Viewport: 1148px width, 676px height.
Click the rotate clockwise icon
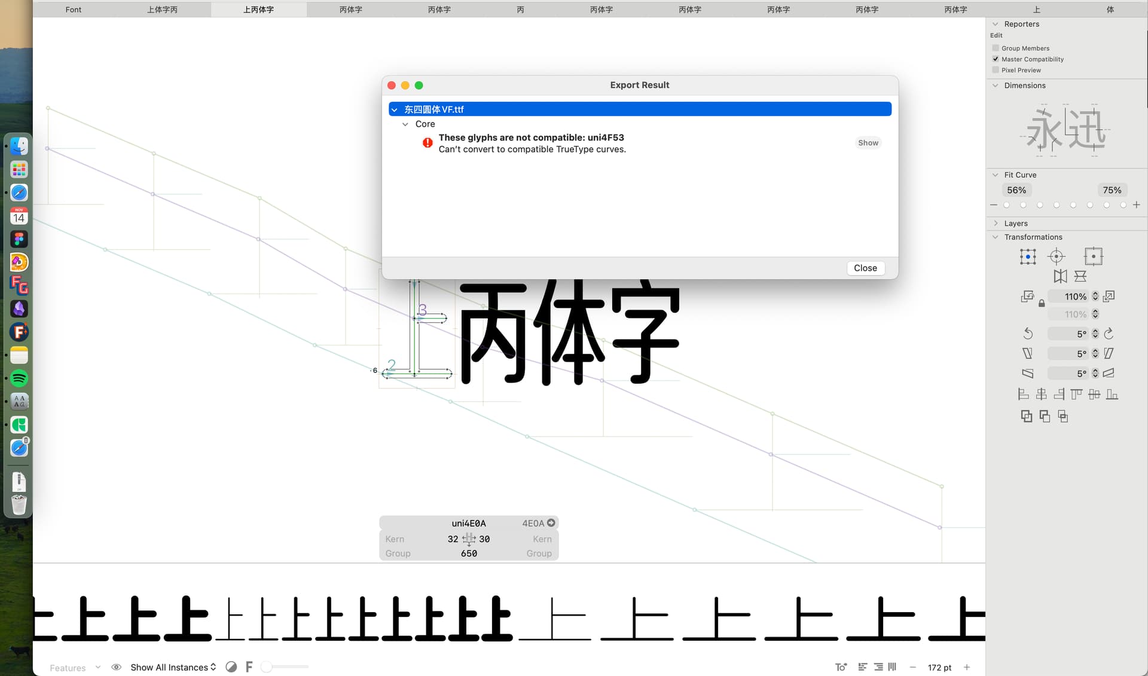tap(1109, 334)
